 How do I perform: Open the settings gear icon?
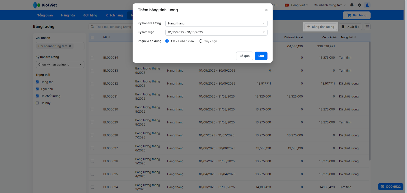[359, 5]
